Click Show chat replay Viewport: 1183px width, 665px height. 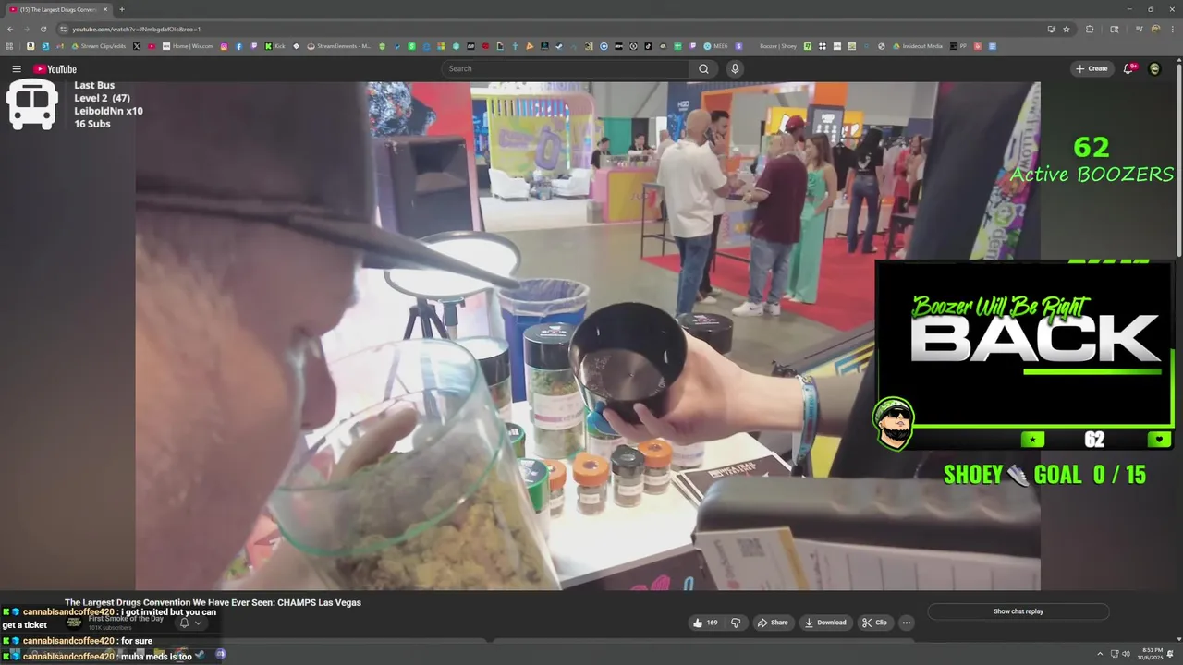pyautogui.click(x=1018, y=611)
